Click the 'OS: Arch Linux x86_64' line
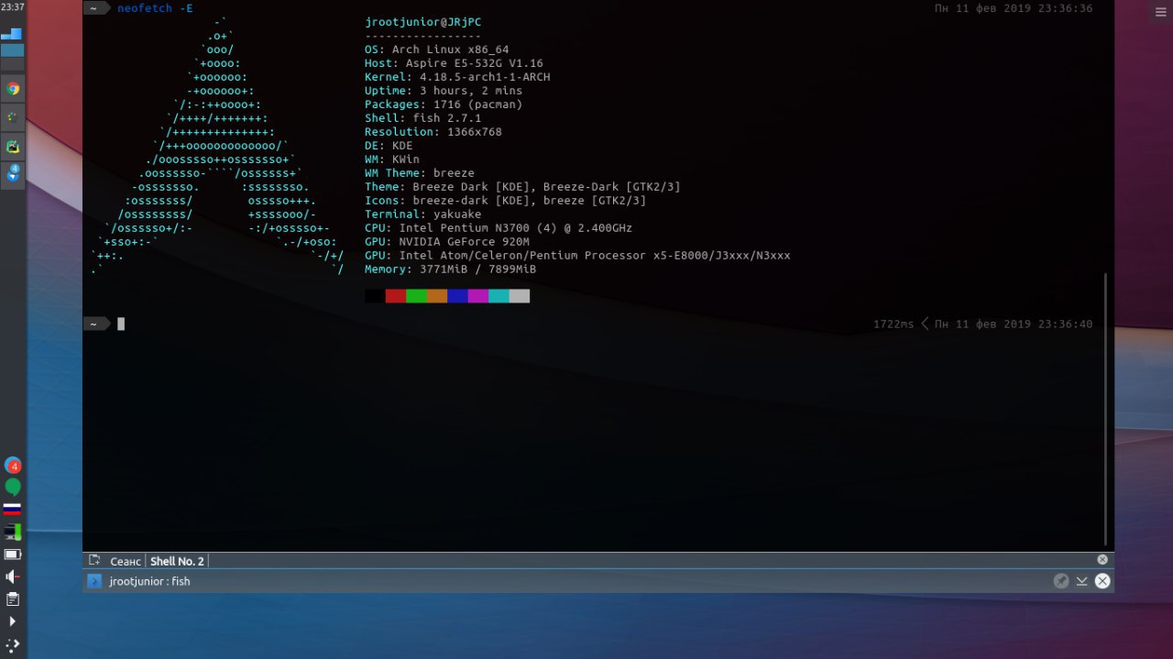Viewport: 1173px width, 659px height. (x=436, y=49)
